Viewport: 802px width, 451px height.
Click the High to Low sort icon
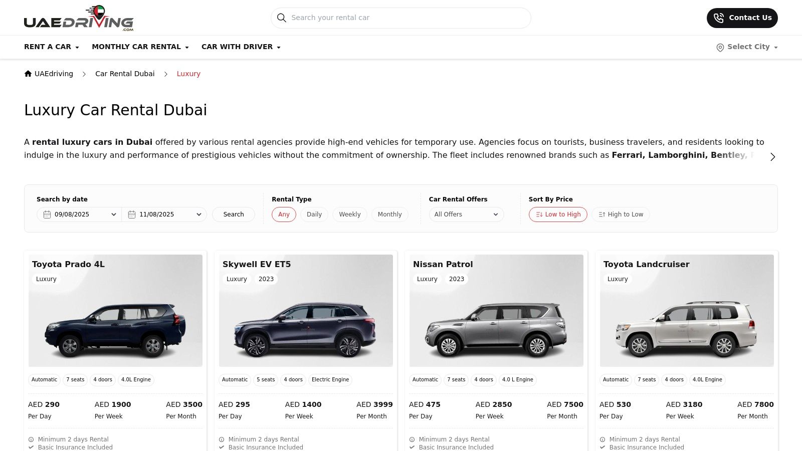click(602, 214)
